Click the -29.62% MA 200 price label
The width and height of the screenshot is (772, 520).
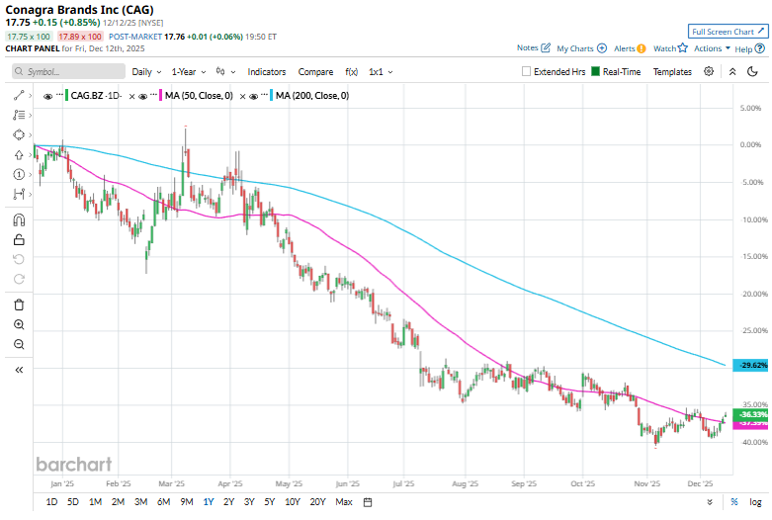pyautogui.click(x=750, y=365)
